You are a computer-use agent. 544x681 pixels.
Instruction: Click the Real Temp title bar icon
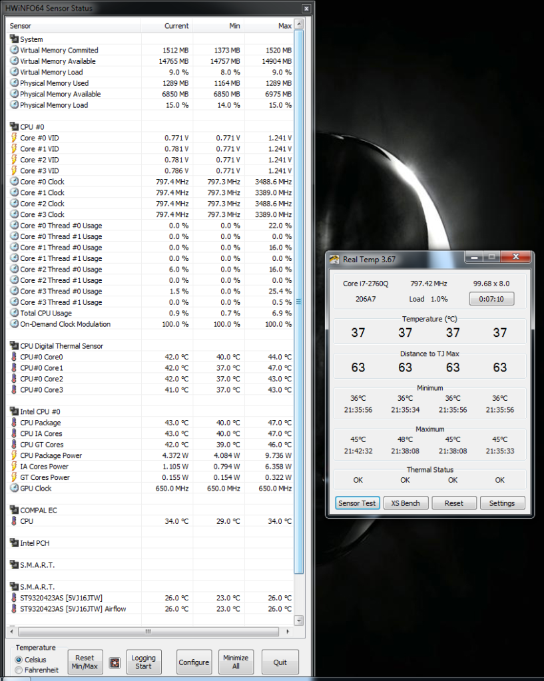click(334, 259)
